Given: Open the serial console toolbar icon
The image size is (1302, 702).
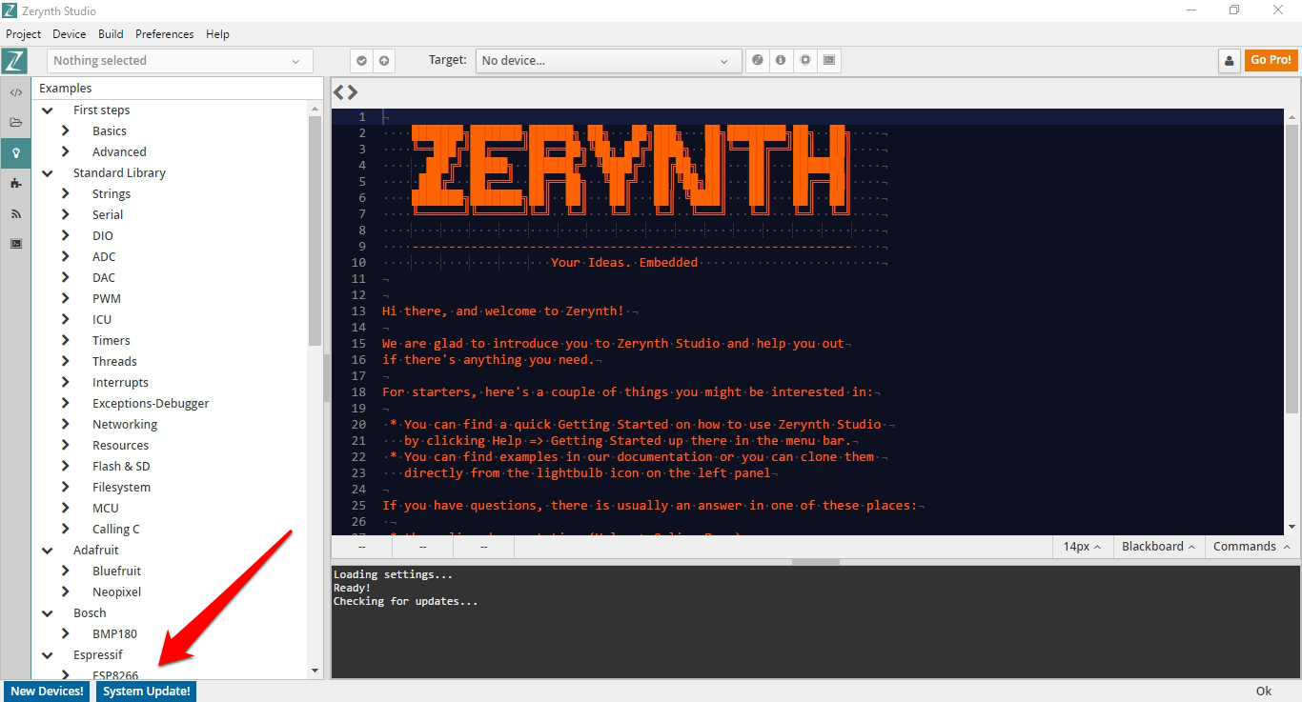Looking at the screenshot, I should click(x=829, y=60).
